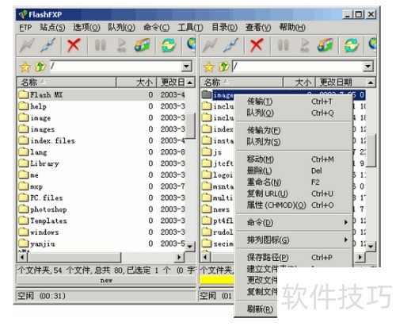The height and width of the screenshot is (326, 396).
Task: Sort left pane by 名称 column header
Action: (67, 82)
